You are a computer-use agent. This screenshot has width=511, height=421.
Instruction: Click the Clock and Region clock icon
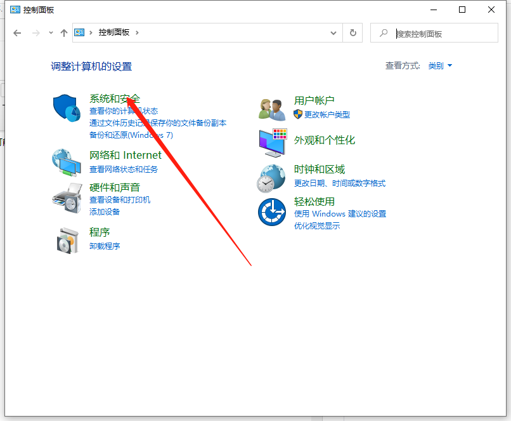[x=271, y=177]
